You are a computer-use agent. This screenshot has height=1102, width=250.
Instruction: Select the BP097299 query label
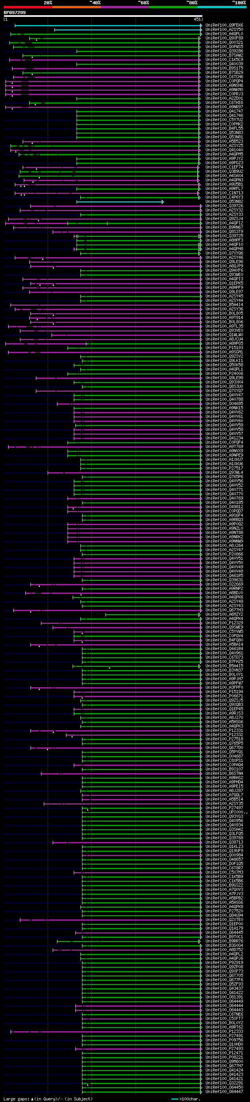(14, 13)
